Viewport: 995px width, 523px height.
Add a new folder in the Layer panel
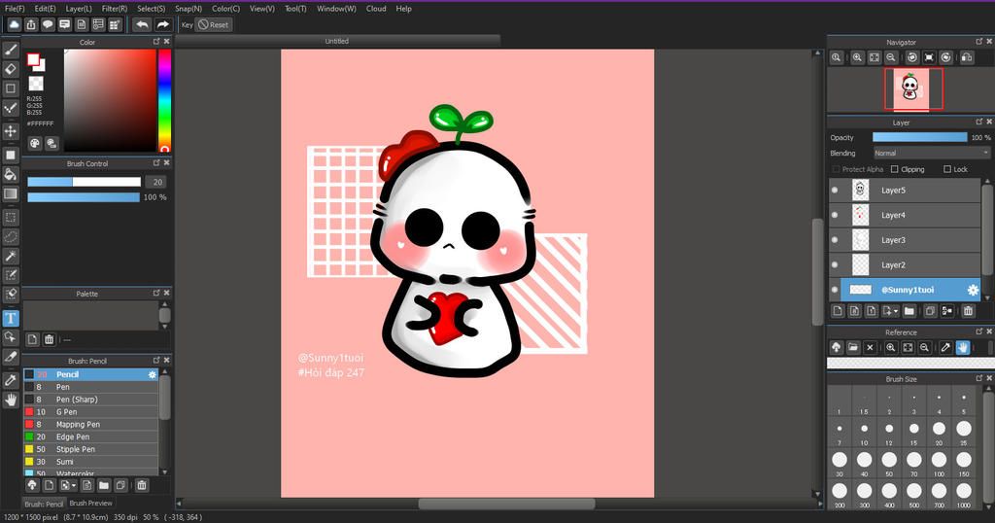[909, 311]
